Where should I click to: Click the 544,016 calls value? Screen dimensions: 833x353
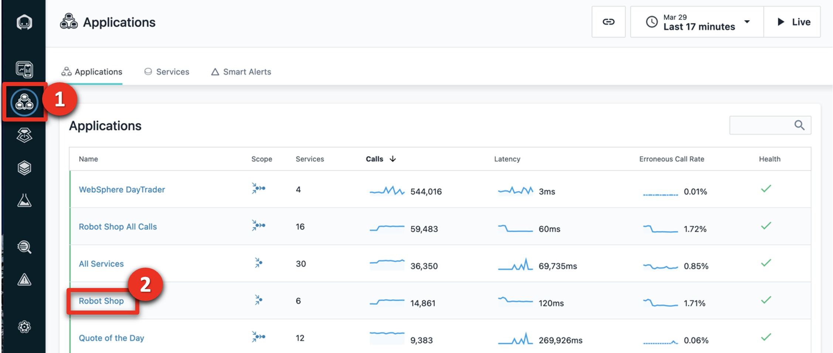point(426,192)
